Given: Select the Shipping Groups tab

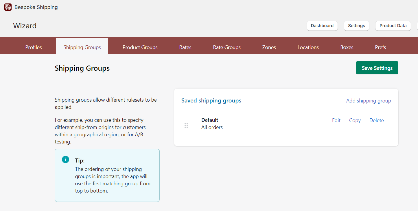Looking at the screenshot, I should pos(82,46).
